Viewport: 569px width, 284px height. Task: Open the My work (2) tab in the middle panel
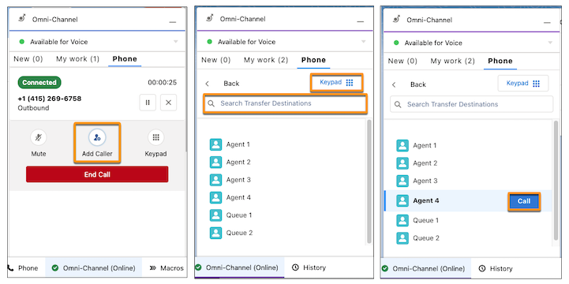point(266,60)
